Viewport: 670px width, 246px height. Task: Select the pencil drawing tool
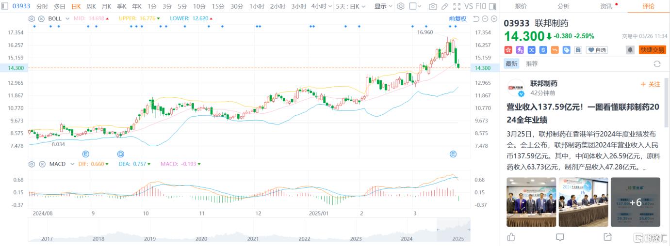click(x=444, y=6)
